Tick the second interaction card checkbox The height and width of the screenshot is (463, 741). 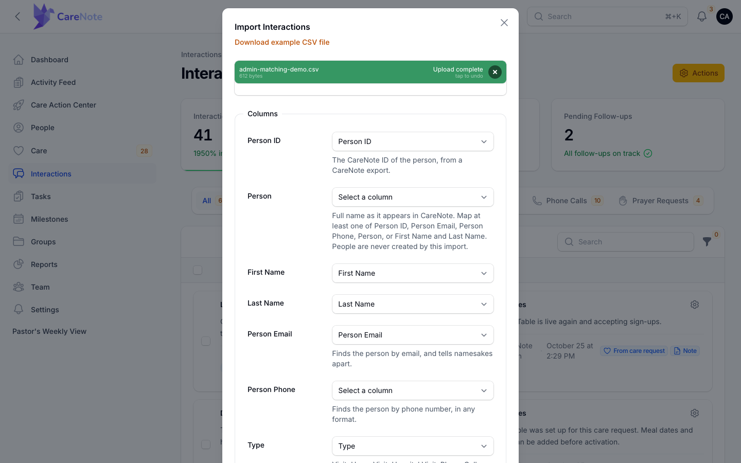[206, 444]
